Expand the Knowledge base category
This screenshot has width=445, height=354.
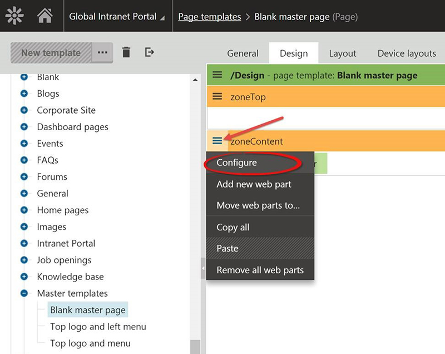coord(24,277)
